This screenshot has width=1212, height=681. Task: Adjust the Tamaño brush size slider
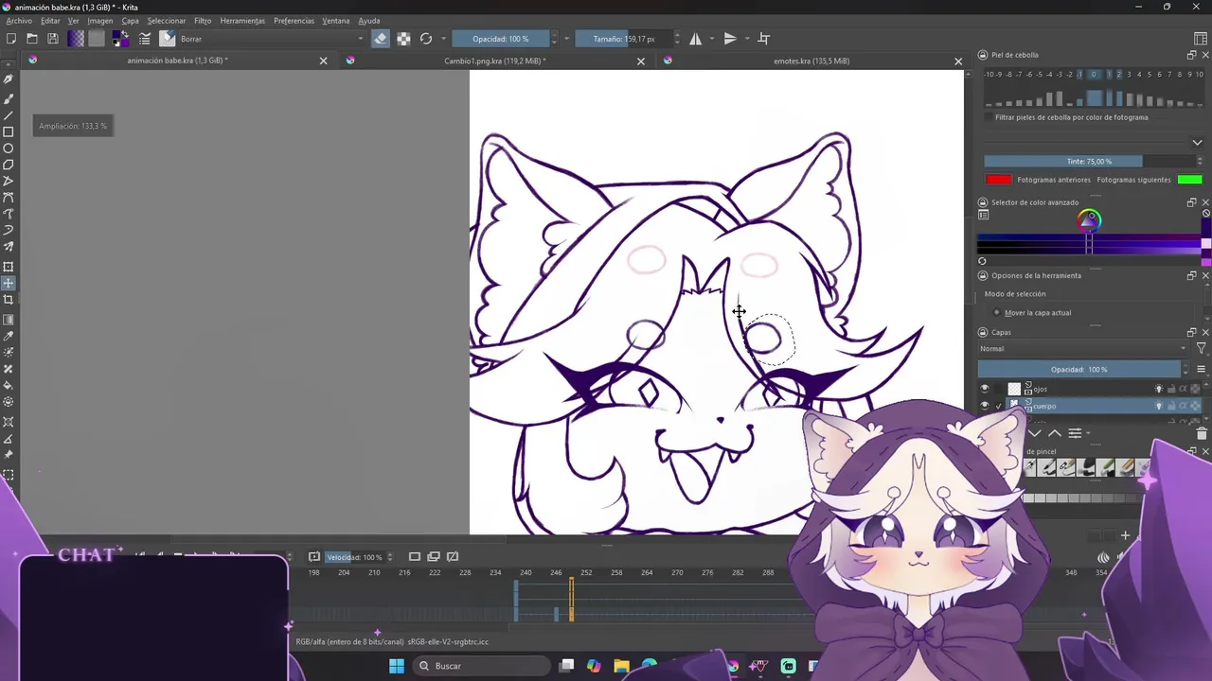(624, 39)
